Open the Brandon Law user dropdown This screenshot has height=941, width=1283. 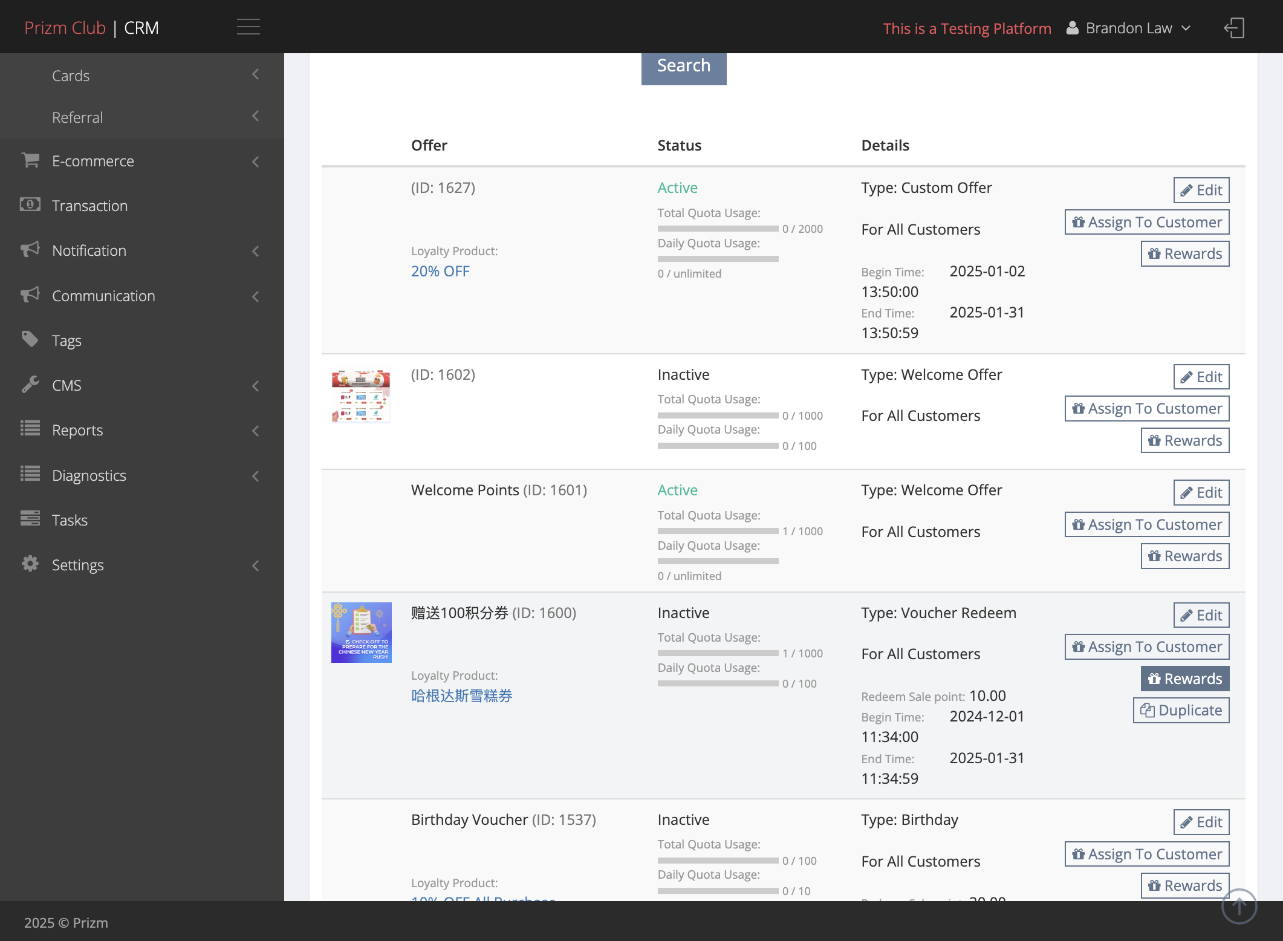tap(1129, 28)
